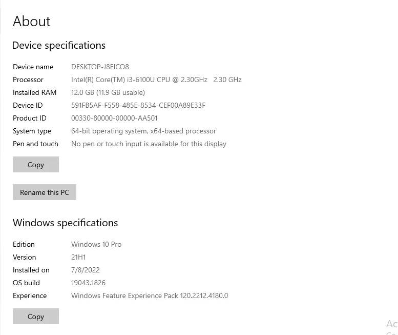Screen dimensions: 398x335
Task: Click the Pen and touch row label
Action: 35,144
